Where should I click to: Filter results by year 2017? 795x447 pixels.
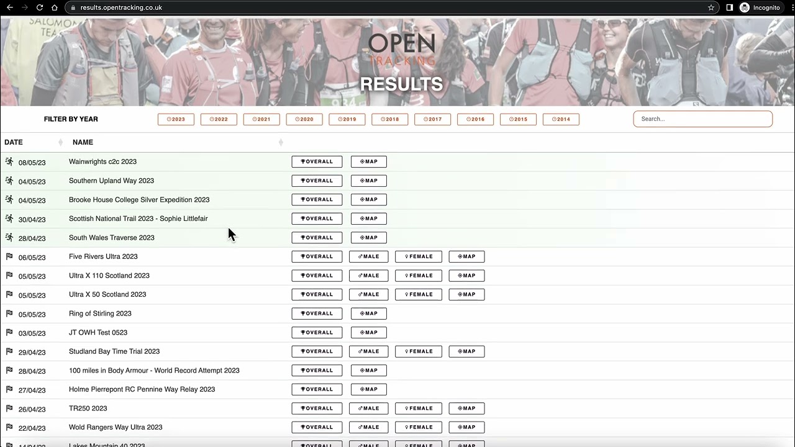432,119
